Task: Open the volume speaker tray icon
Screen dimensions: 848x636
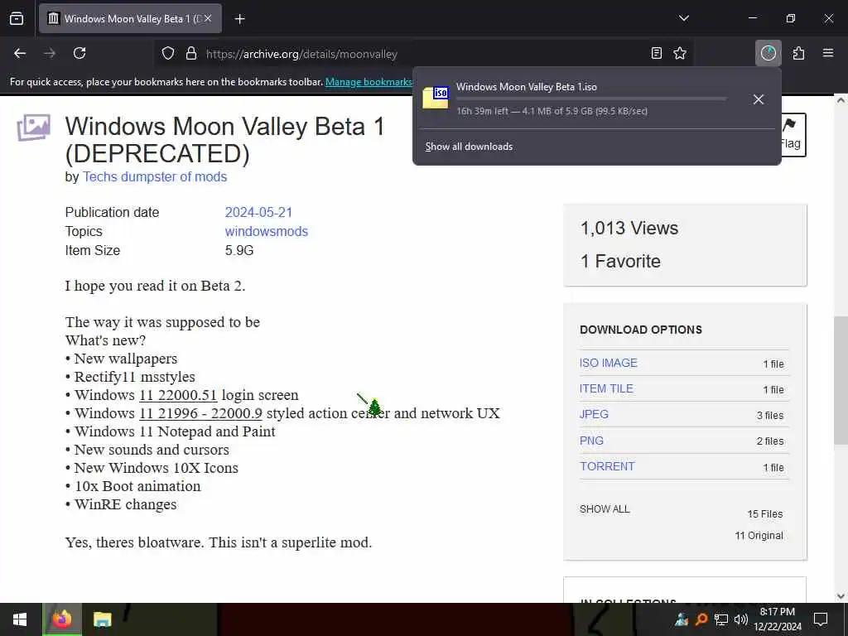Action: [740, 619]
